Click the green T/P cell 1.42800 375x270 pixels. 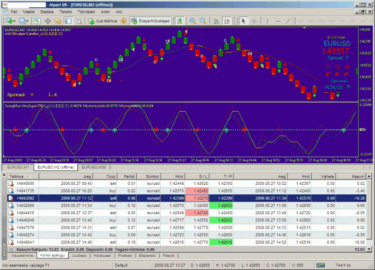click(221, 220)
